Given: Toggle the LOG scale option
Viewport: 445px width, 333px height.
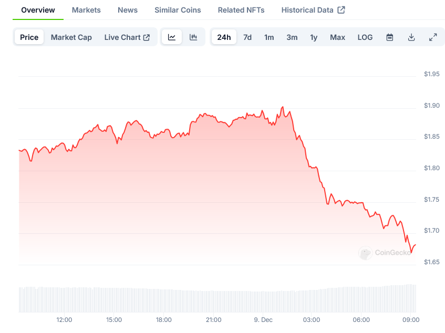Looking at the screenshot, I should click(365, 37).
